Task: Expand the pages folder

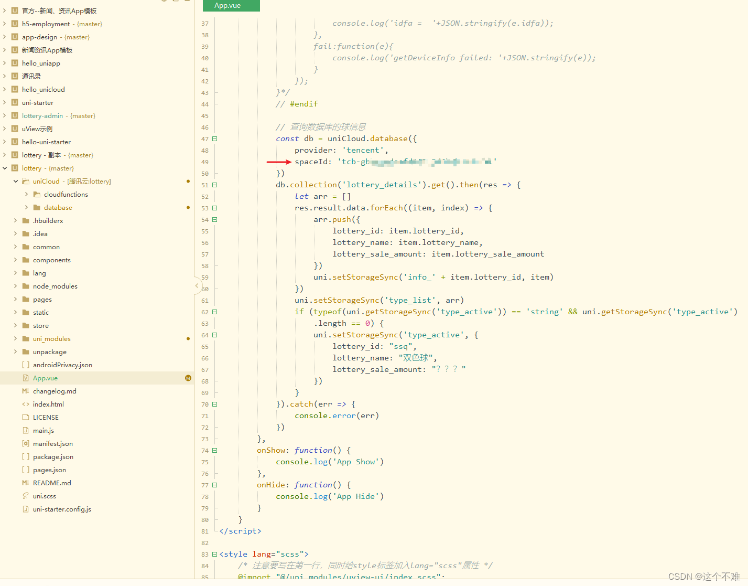Action: [16, 299]
